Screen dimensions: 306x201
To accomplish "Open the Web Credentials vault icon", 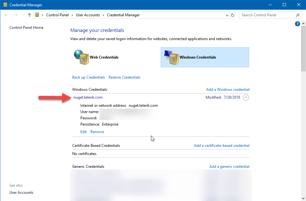I will click(x=81, y=57).
